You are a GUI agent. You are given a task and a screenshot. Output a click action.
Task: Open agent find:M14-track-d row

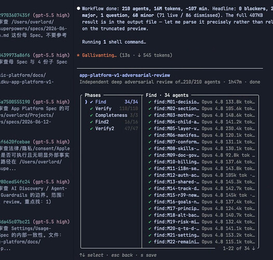click(201, 188)
